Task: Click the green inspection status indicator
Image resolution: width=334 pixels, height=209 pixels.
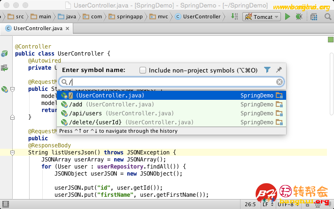Action: (330, 40)
